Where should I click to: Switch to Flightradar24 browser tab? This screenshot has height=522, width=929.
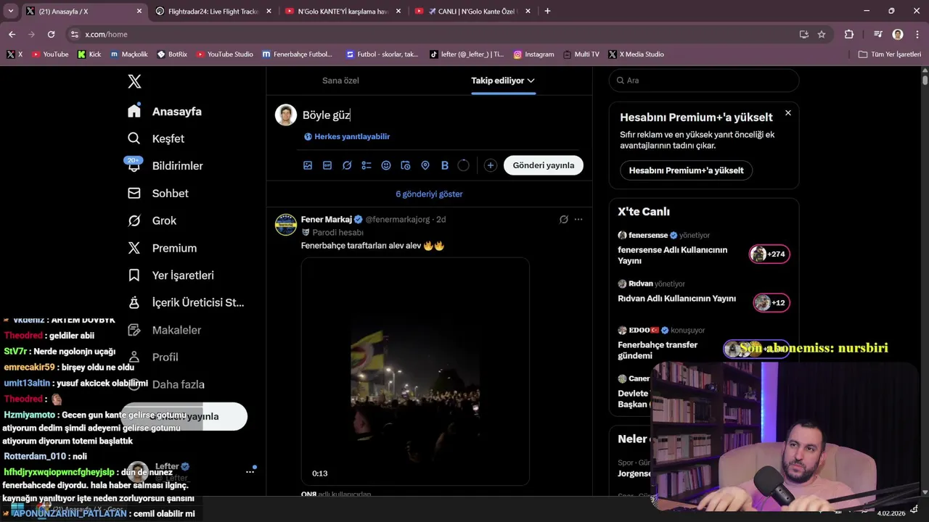pyautogui.click(x=213, y=11)
